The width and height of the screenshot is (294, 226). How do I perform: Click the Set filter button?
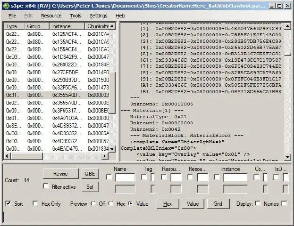[x=90, y=187]
